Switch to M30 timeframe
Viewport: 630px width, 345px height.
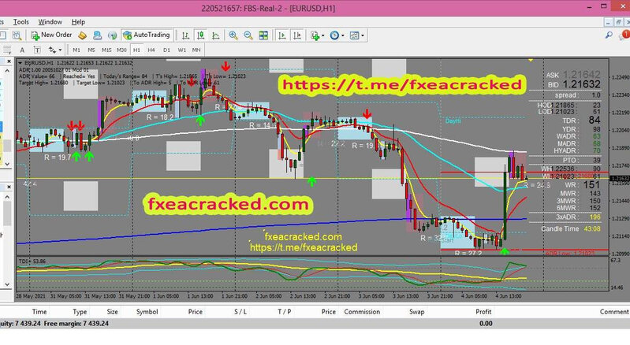tap(121, 50)
